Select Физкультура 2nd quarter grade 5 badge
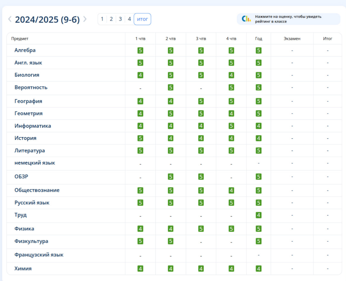Viewport: 346px width, 281px height. tap(170, 241)
